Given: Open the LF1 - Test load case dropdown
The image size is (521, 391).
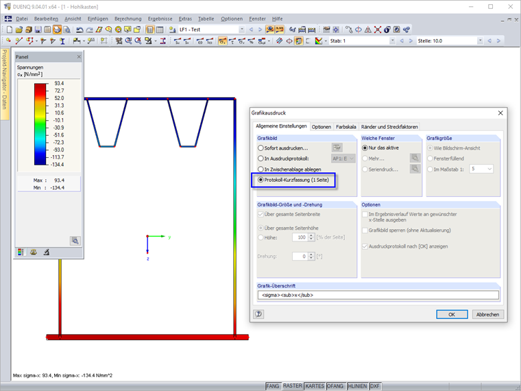Looking at the screenshot, I should (241, 29).
